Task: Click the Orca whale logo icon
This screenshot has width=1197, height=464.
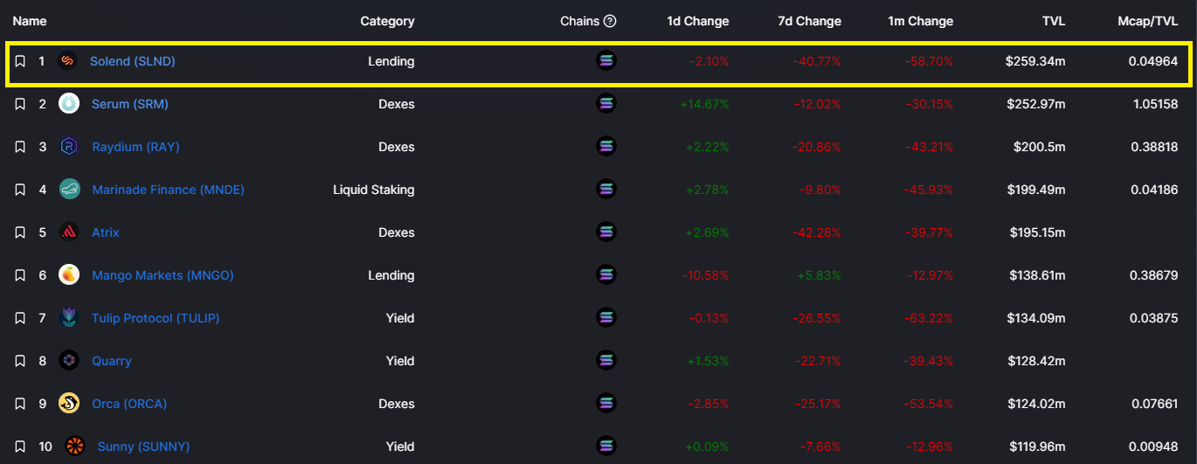Action: pos(69,404)
